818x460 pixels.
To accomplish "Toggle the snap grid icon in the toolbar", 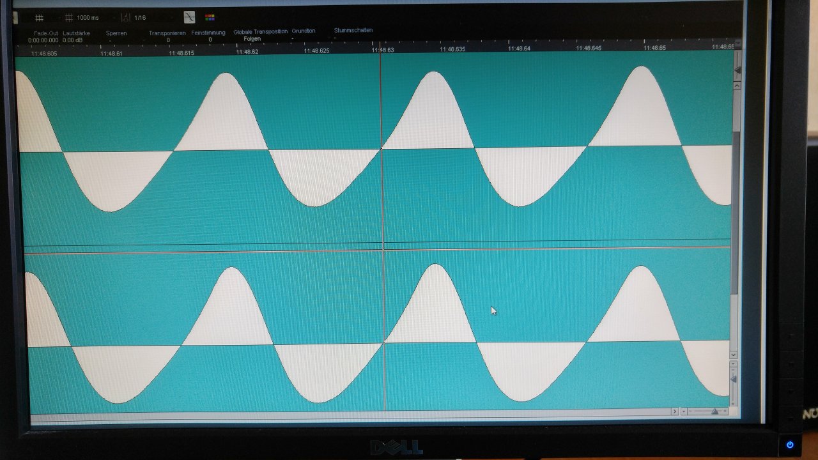I will [x=39, y=18].
